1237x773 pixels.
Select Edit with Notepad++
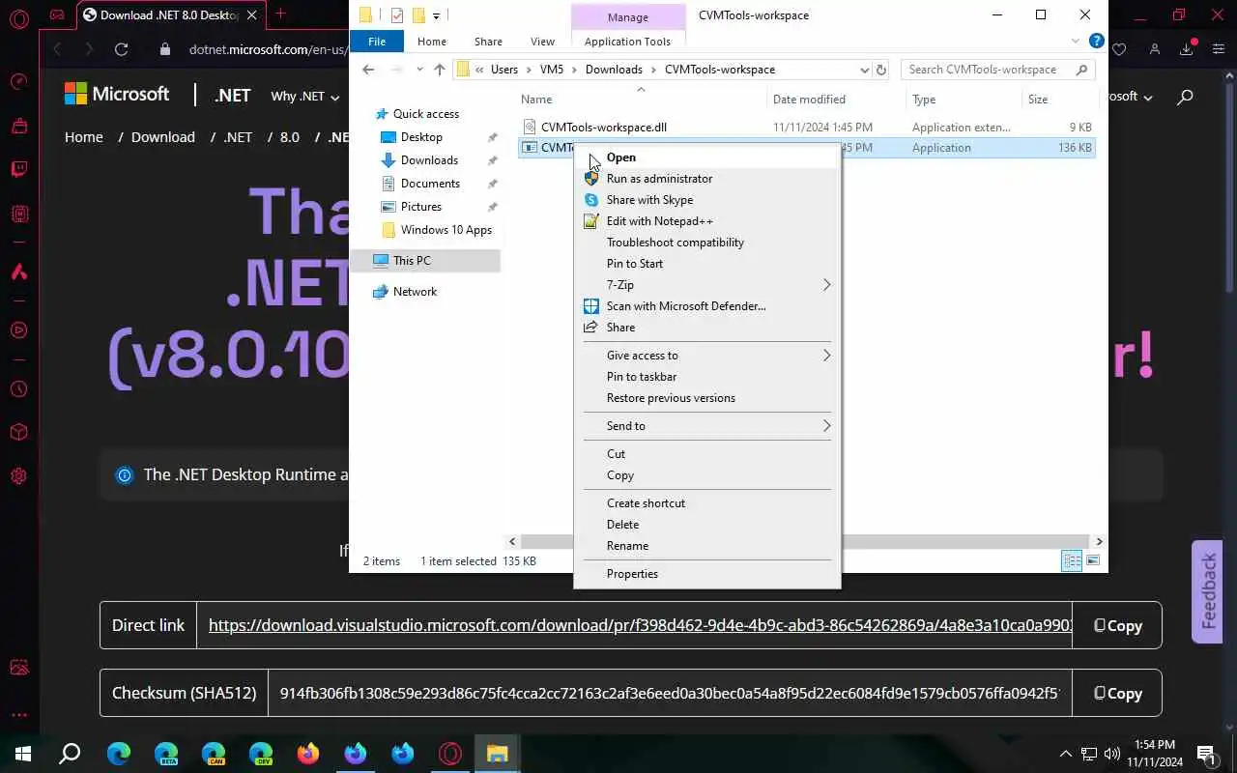(x=707, y=221)
